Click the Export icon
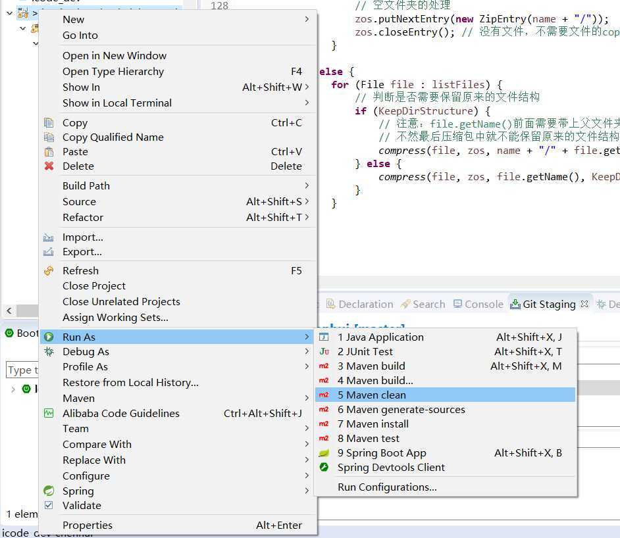This screenshot has width=620, height=538. point(48,252)
